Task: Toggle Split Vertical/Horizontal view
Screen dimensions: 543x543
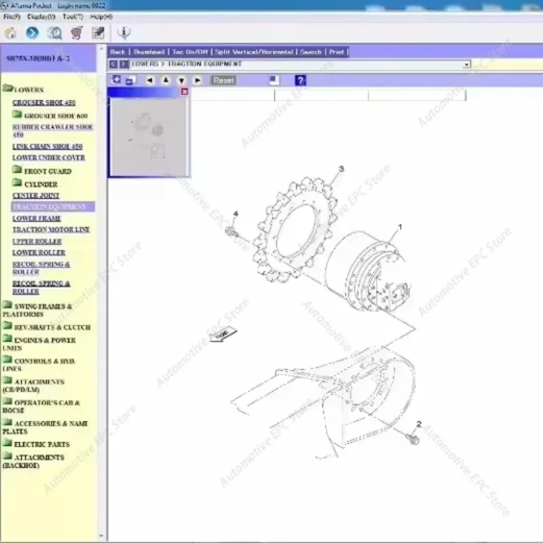Action: (255, 52)
